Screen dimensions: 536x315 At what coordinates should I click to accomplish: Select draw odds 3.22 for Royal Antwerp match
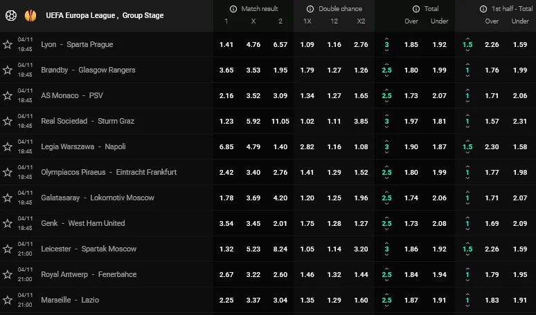coord(253,274)
